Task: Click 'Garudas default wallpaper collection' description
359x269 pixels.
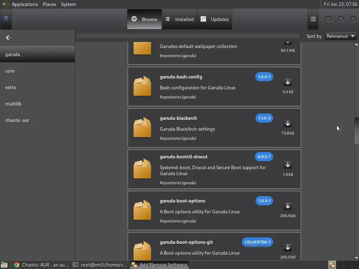Action: pos(198,47)
